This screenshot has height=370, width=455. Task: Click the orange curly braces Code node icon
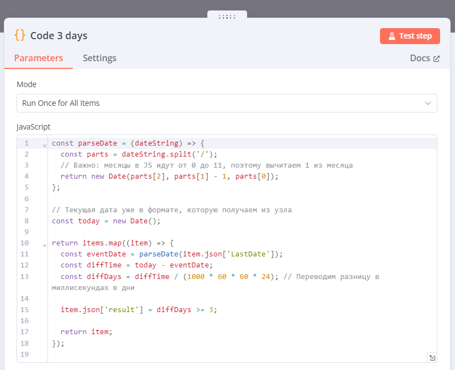pos(20,35)
